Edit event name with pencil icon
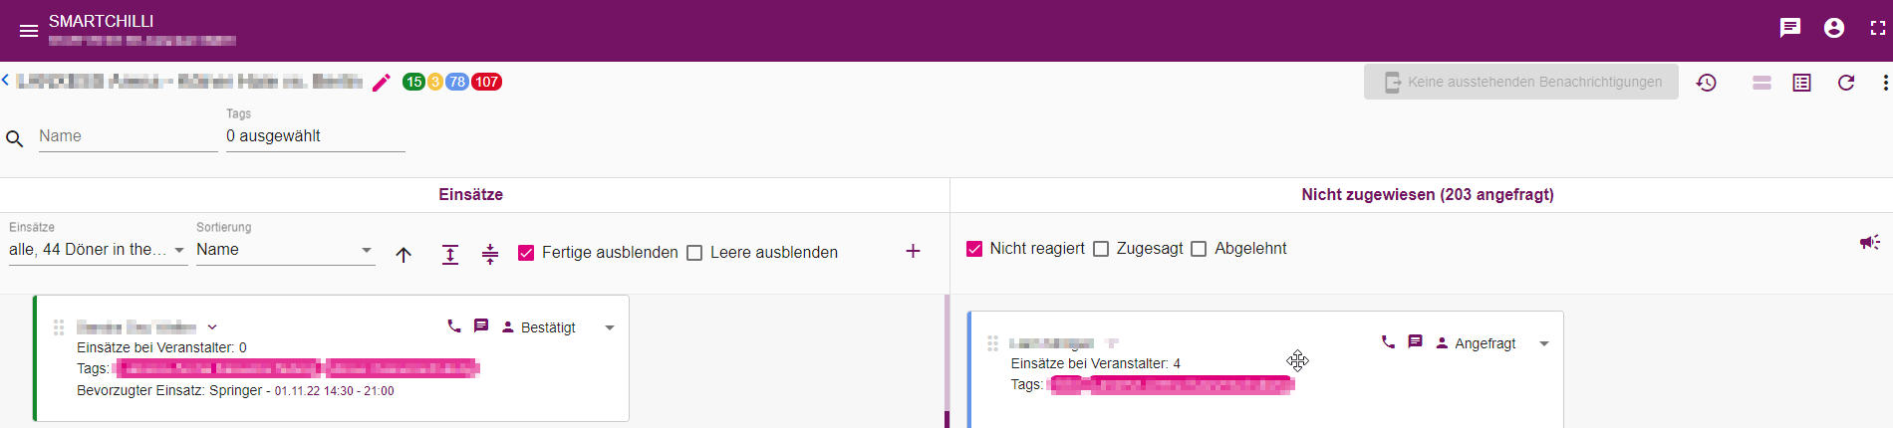1893x428 pixels. (382, 83)
